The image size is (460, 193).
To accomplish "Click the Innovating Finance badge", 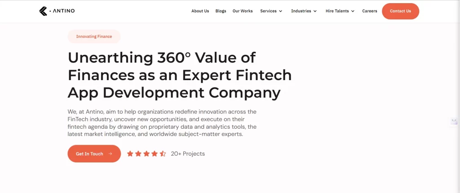I will coord(94,36).
